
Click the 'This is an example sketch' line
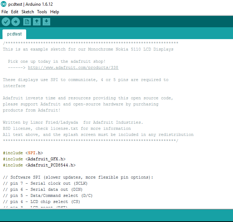click(x=88, y=49)
